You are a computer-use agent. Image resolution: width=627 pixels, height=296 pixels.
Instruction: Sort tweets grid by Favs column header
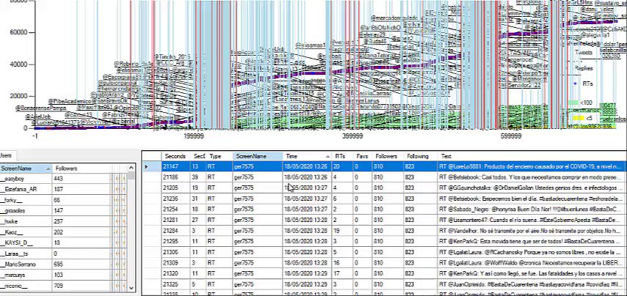tap(363, 156)
